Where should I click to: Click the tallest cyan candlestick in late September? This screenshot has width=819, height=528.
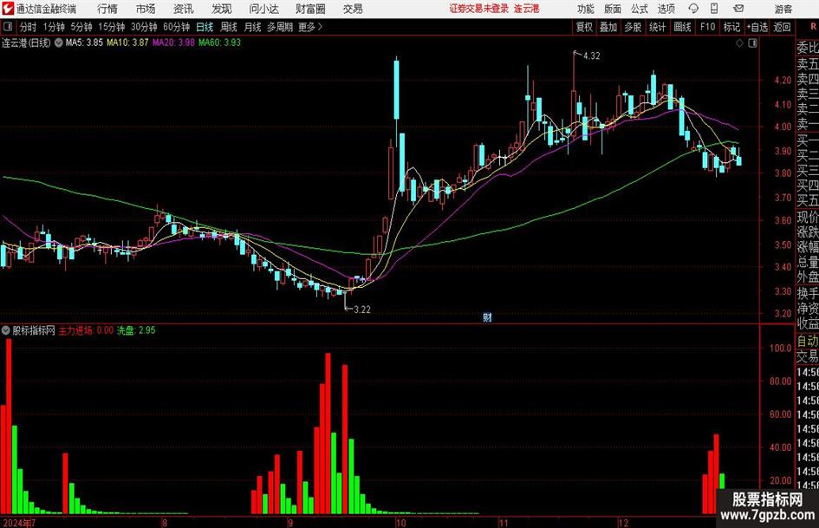[396, 89]
